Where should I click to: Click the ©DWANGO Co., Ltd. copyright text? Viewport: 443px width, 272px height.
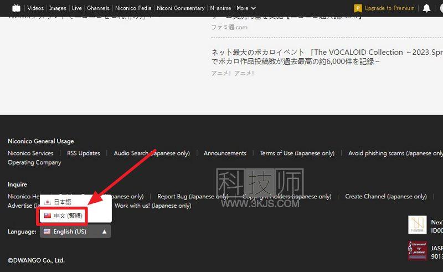(36, 260)
